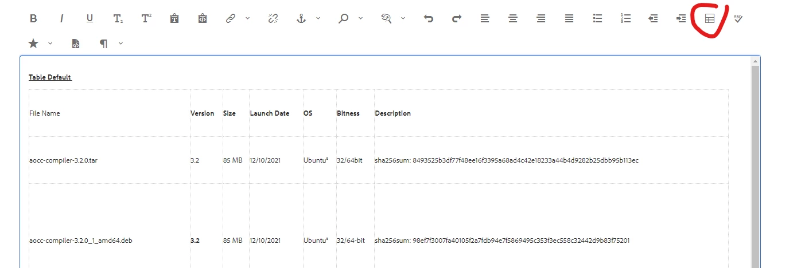The width and height of the screenshot is (805, 268).
Task: Click the paste clipboard with code icon
Action: (202, 18)
